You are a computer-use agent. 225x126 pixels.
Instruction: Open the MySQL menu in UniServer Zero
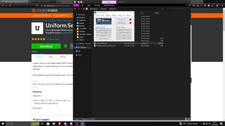[114, 15]
